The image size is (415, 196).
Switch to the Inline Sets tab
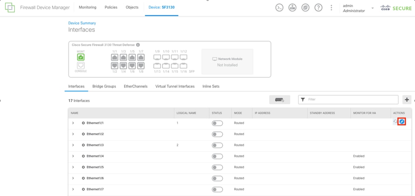(x=211, y=87)
